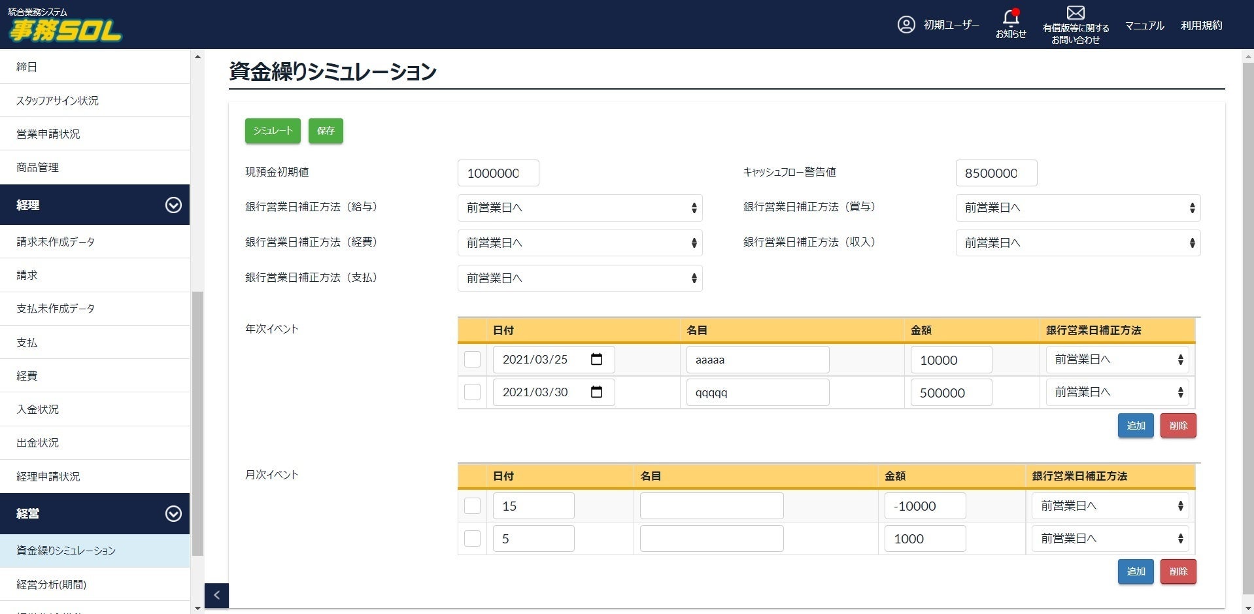Open the 銀行営業日補正方法（賞与）dropdown
The height and width of the screenshot is (614, 1254).
point(1078,208)
